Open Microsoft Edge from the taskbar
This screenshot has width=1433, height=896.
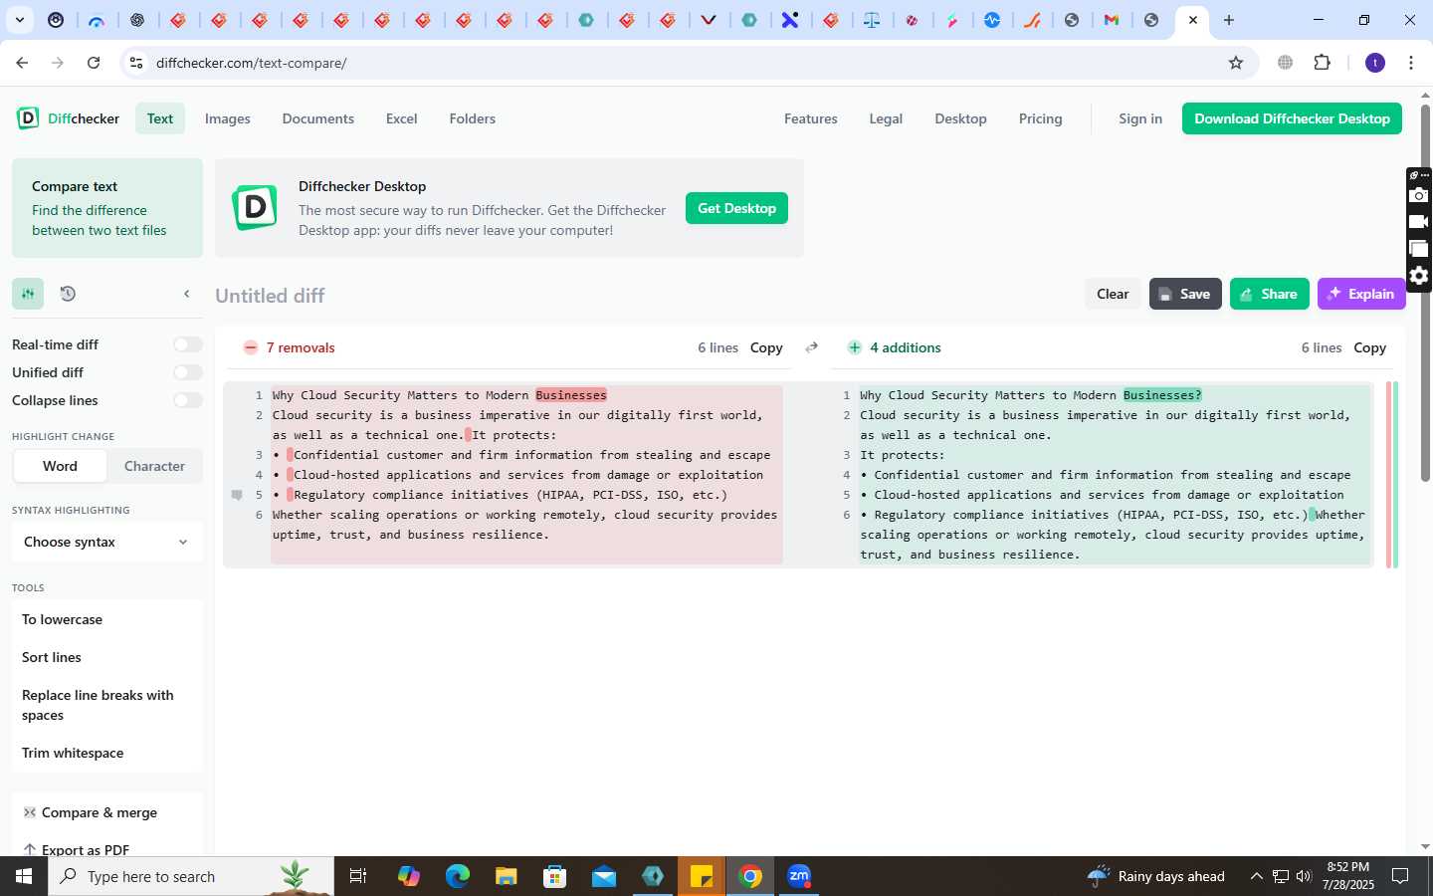pyautogui.click(x=457, y=876)
